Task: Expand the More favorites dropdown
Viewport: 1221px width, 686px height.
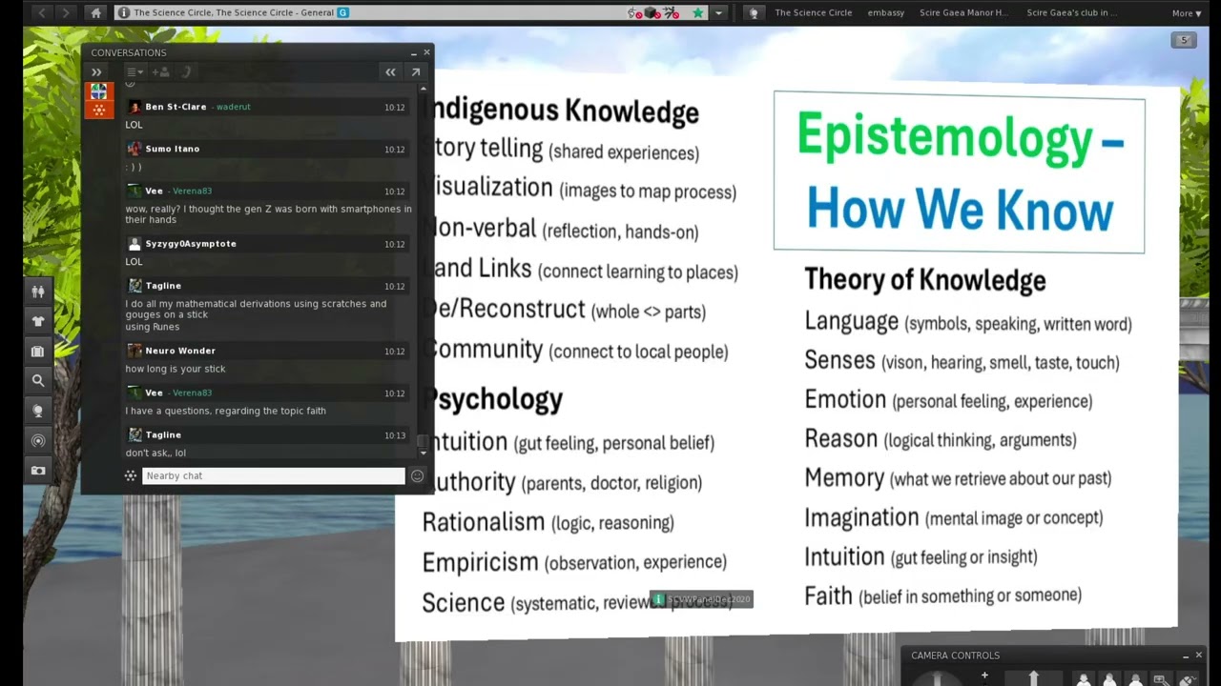Action: pyautogui.click(x=1186, y=12)
